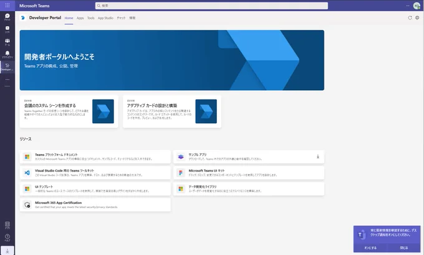Click the Figma icon beside Microsoft Teams UI キット
Image resolution: width=424 pixels, height=255 pixels.
point(181,173)
